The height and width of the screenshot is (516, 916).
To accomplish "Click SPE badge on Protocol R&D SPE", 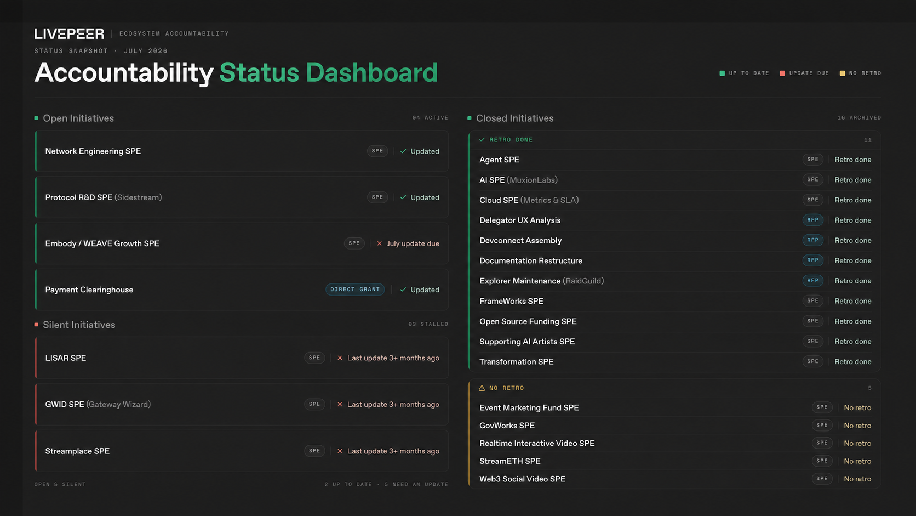I will [377, 197].
